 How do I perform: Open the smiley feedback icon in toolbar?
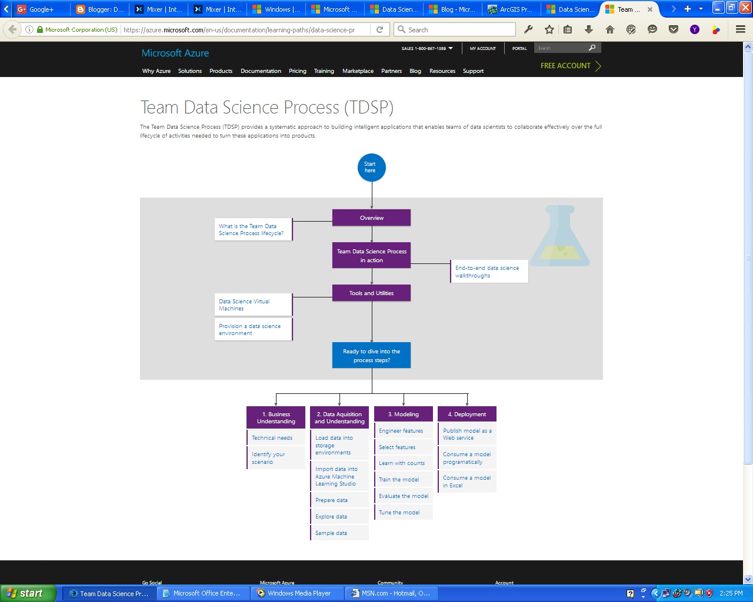652,29
